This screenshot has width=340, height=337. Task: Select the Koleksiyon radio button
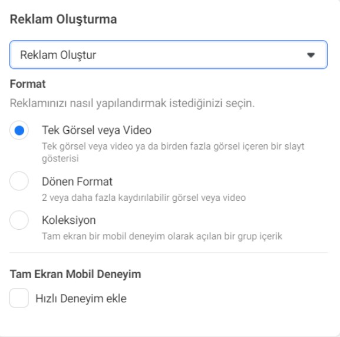click(x=19, y=220)
